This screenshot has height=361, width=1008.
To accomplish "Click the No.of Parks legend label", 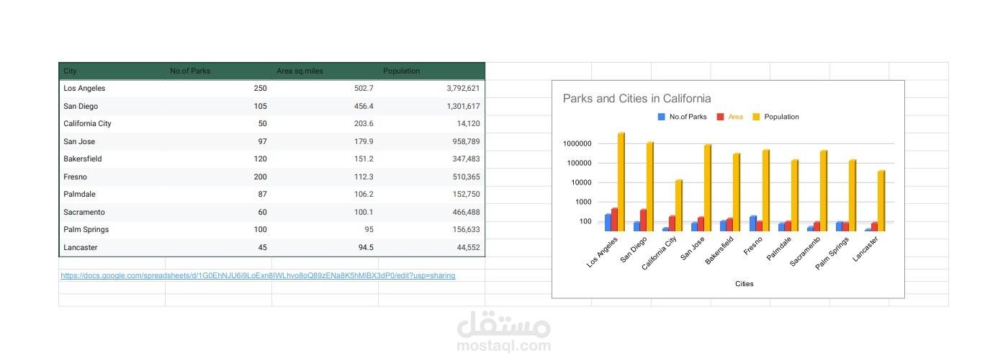I will [x=688, y=117].
